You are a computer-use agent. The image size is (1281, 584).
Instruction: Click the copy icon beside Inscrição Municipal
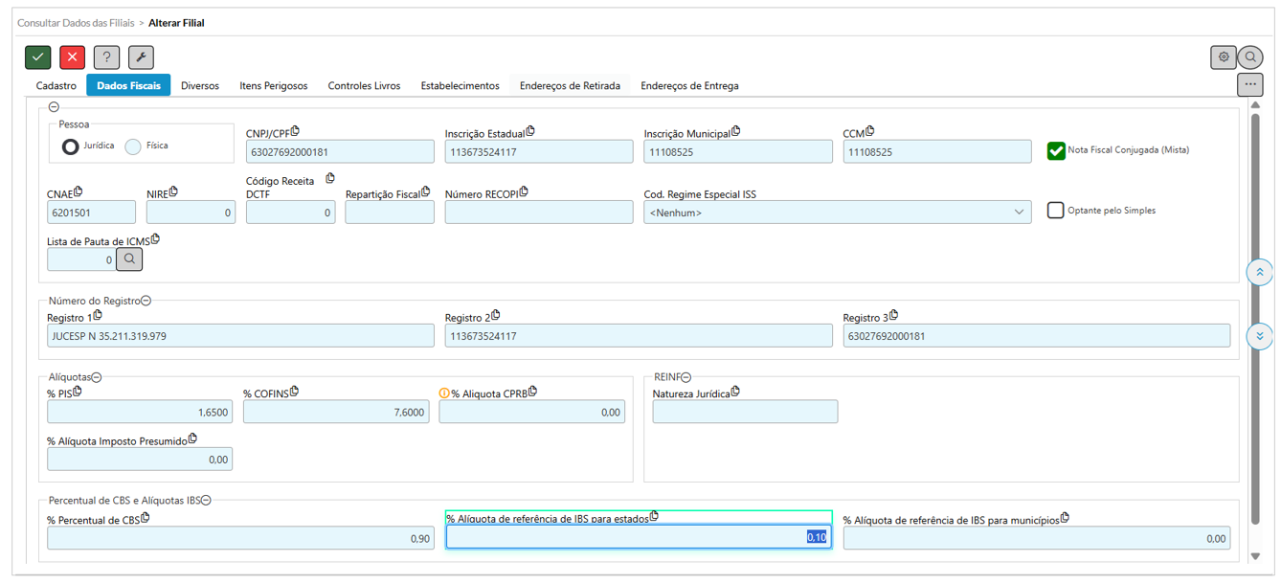click(x=735, y=131)
